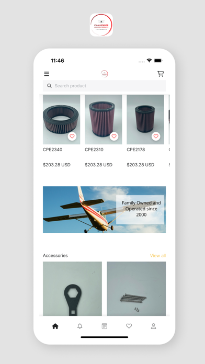Open the hamburger menu
The width and height of the screenshot is (205, 364).
tap(47, 74)
